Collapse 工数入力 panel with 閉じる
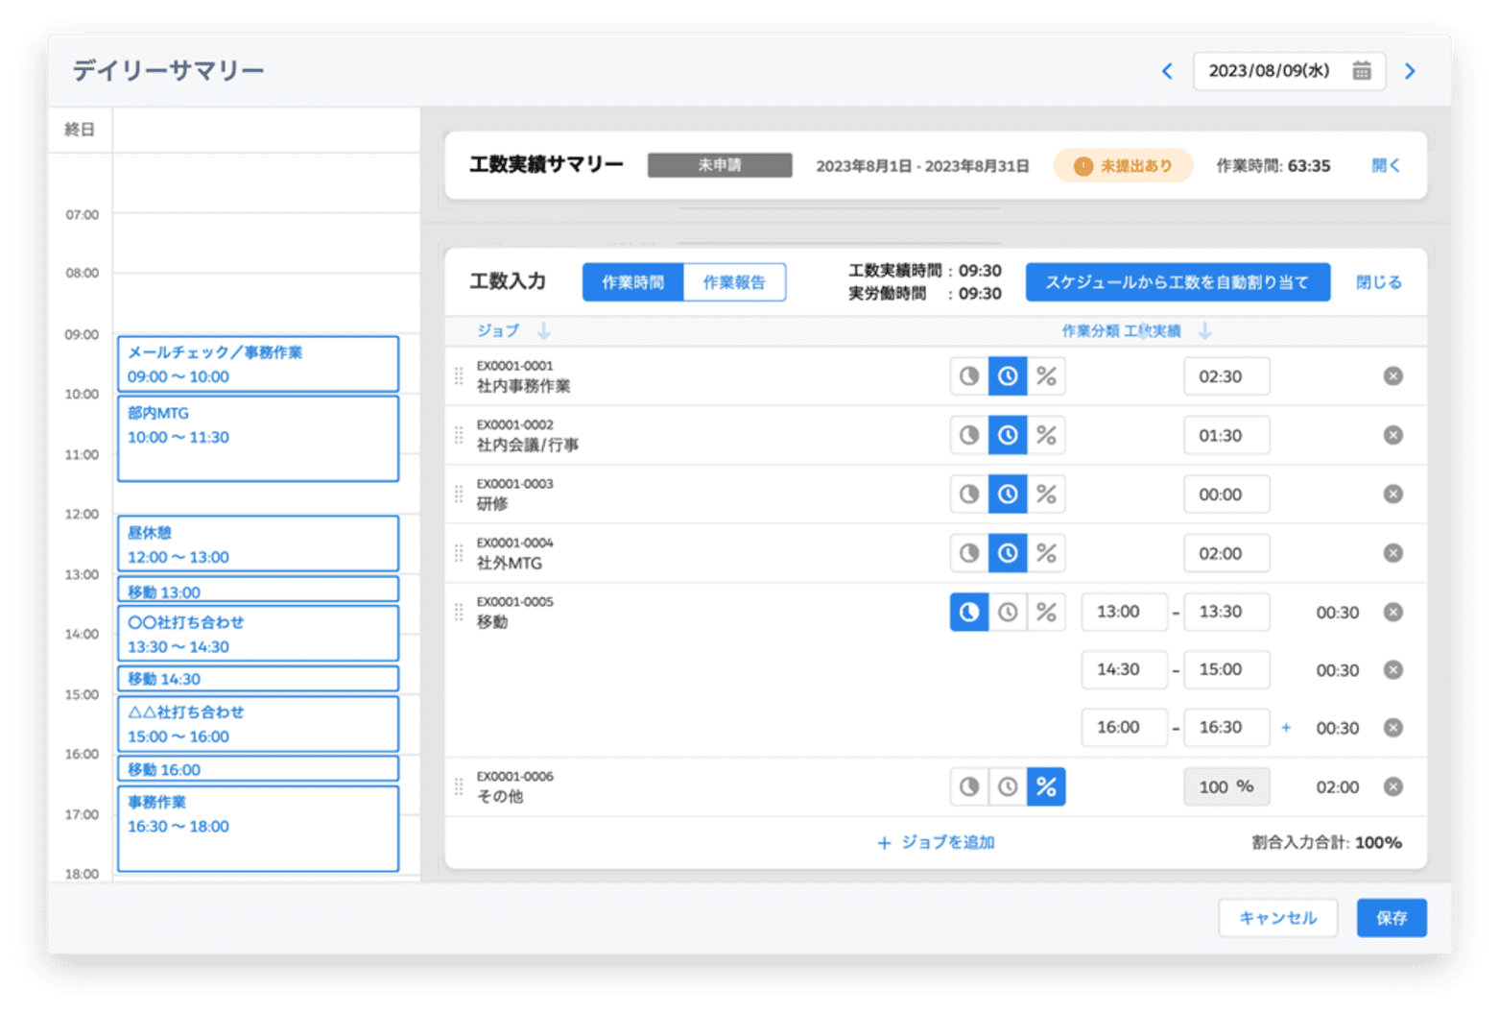The image size is (1499, 1014). (1378, 282)
